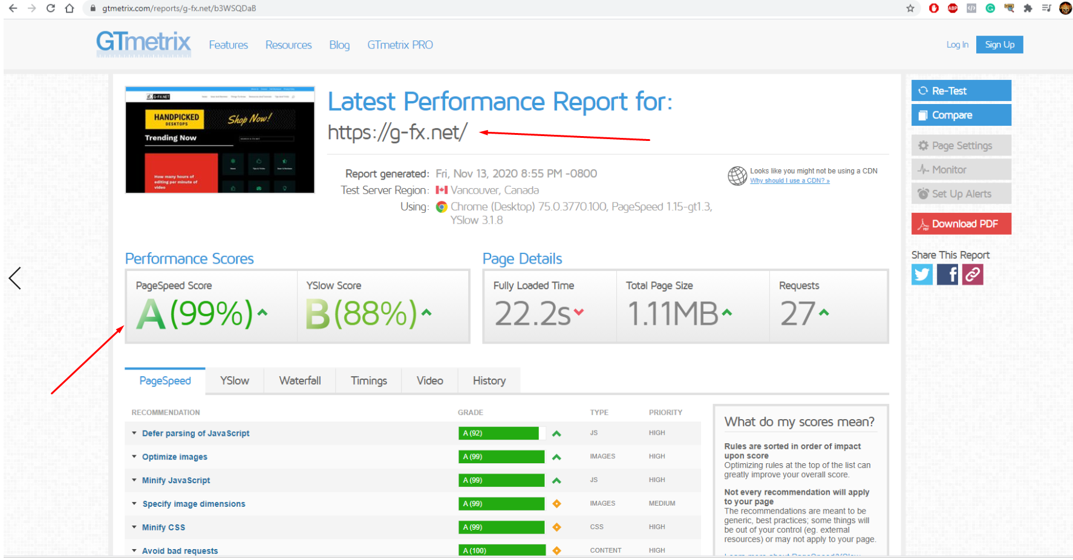Click the Download PDF button

point(961,224)
